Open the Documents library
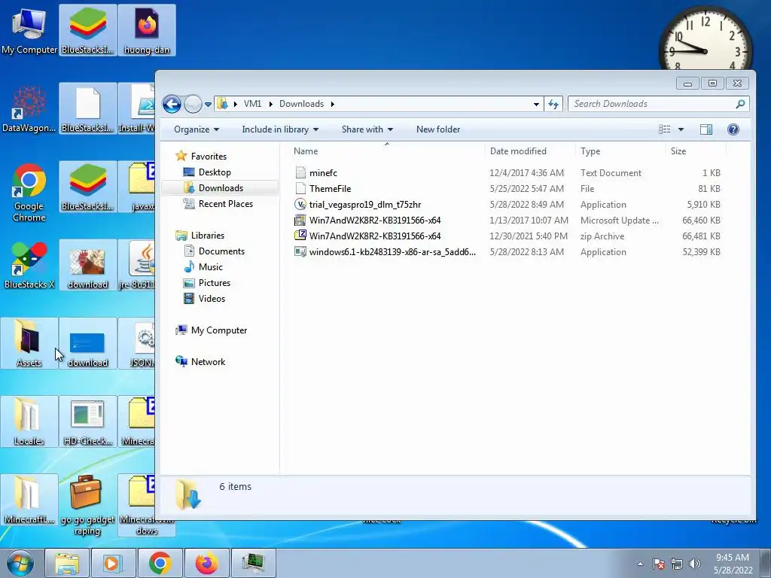This screenshot has height=578, width=771. [221, 251]
